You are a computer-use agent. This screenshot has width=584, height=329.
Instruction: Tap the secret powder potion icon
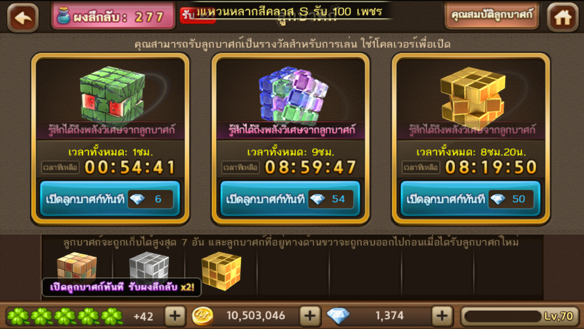pos(63,16)
